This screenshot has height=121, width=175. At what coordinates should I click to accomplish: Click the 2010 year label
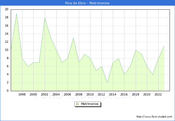(90, 94)
